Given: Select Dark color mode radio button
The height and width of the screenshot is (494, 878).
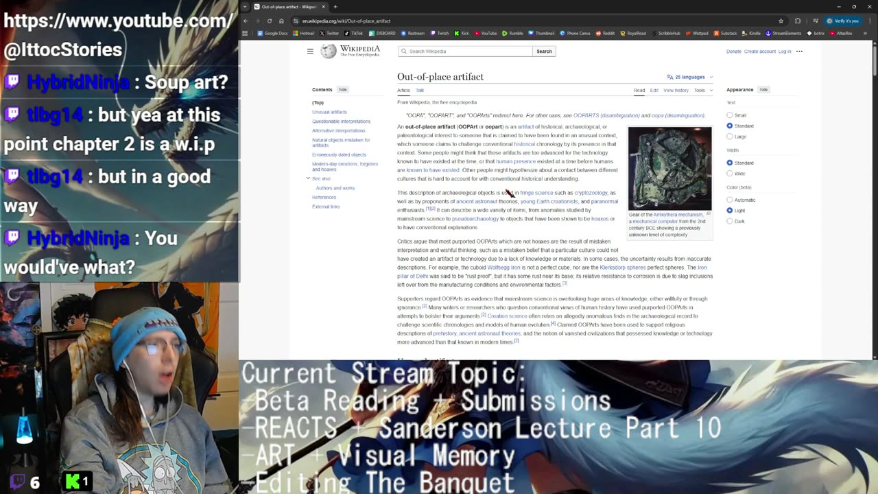Looking at the screenshot, I should tap(729, 221).
